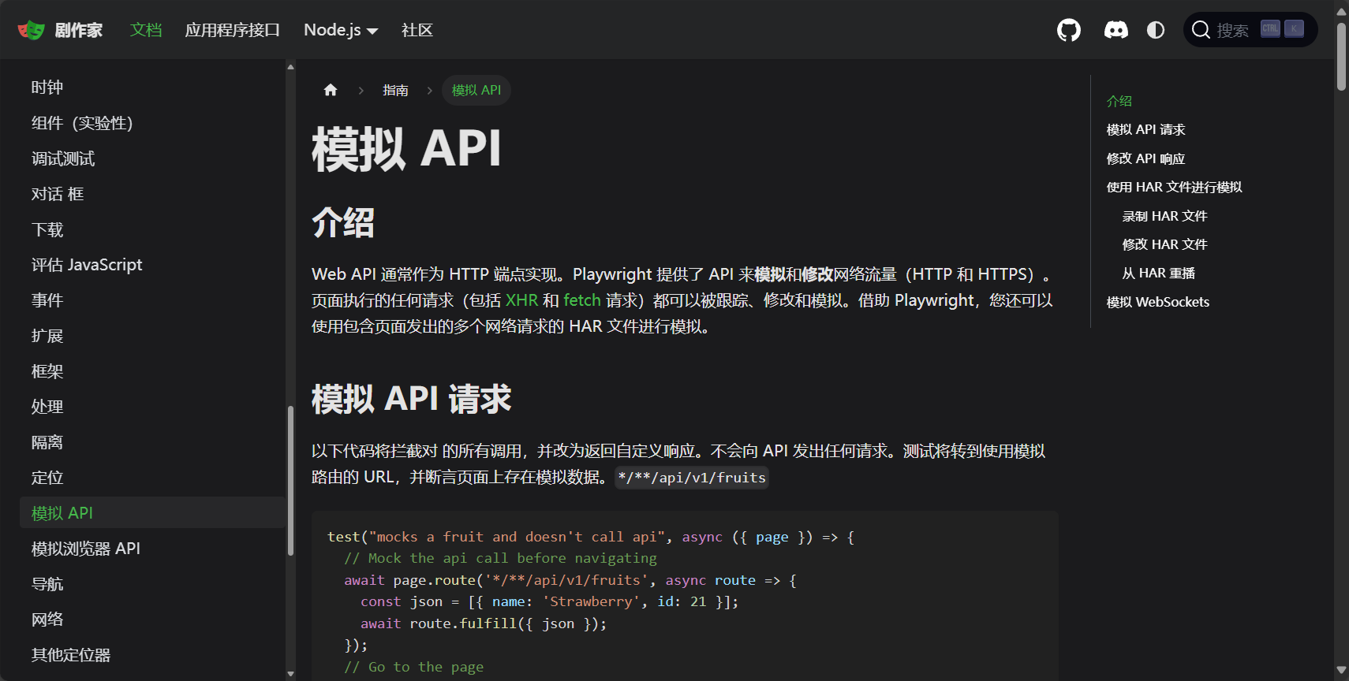Viewport: 1349px width, 681px height.
Task: Click the comment '// Mock the api call before navigating'
Action: click(500, 558)
